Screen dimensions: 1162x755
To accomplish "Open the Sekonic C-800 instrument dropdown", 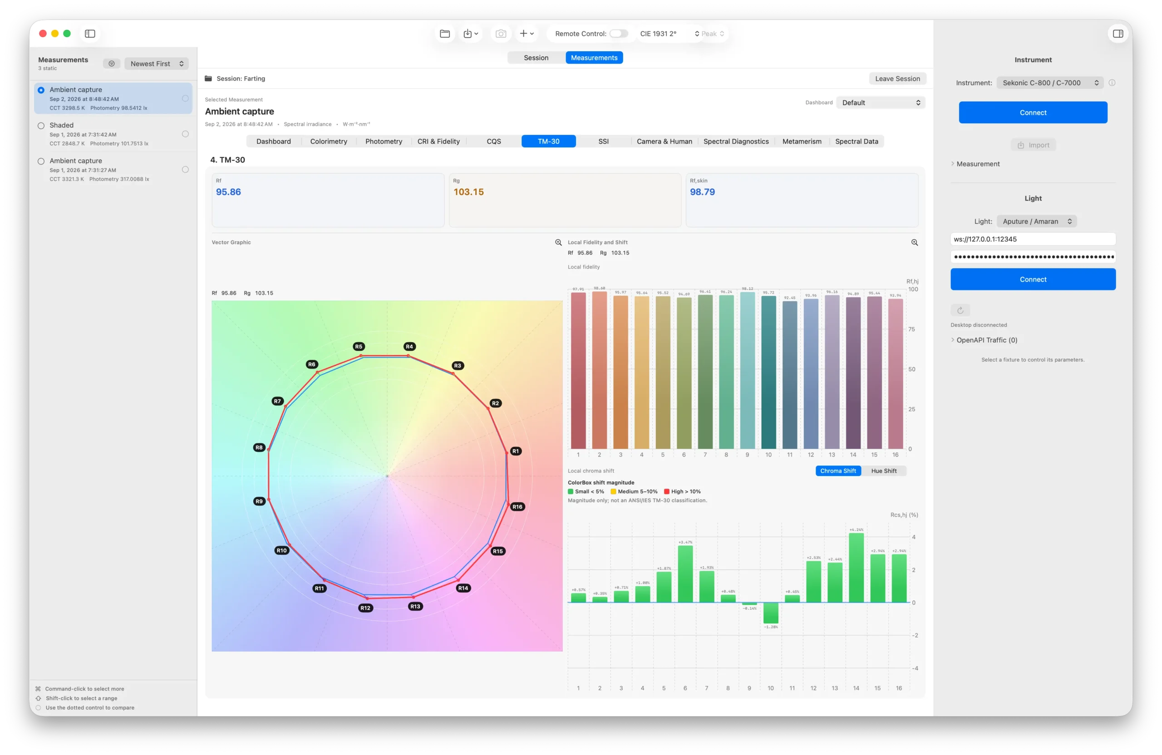I will tap(1050, 83).
